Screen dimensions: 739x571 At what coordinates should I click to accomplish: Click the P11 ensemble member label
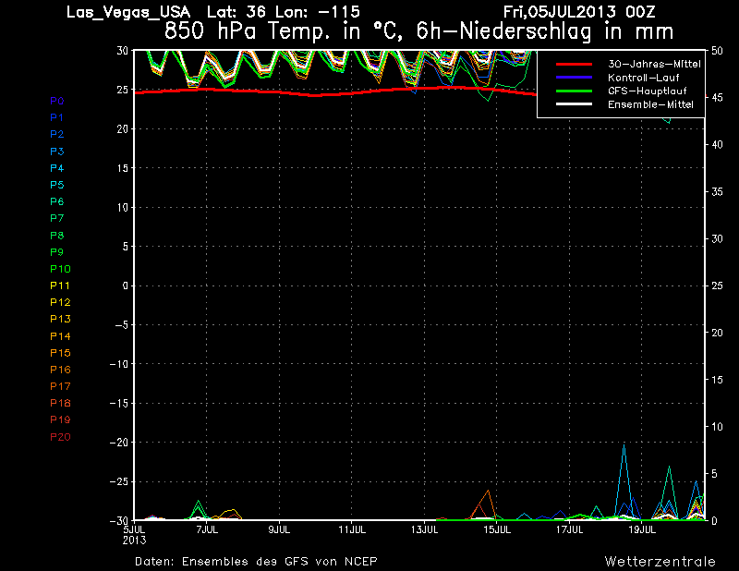click(x=60, y=285)
